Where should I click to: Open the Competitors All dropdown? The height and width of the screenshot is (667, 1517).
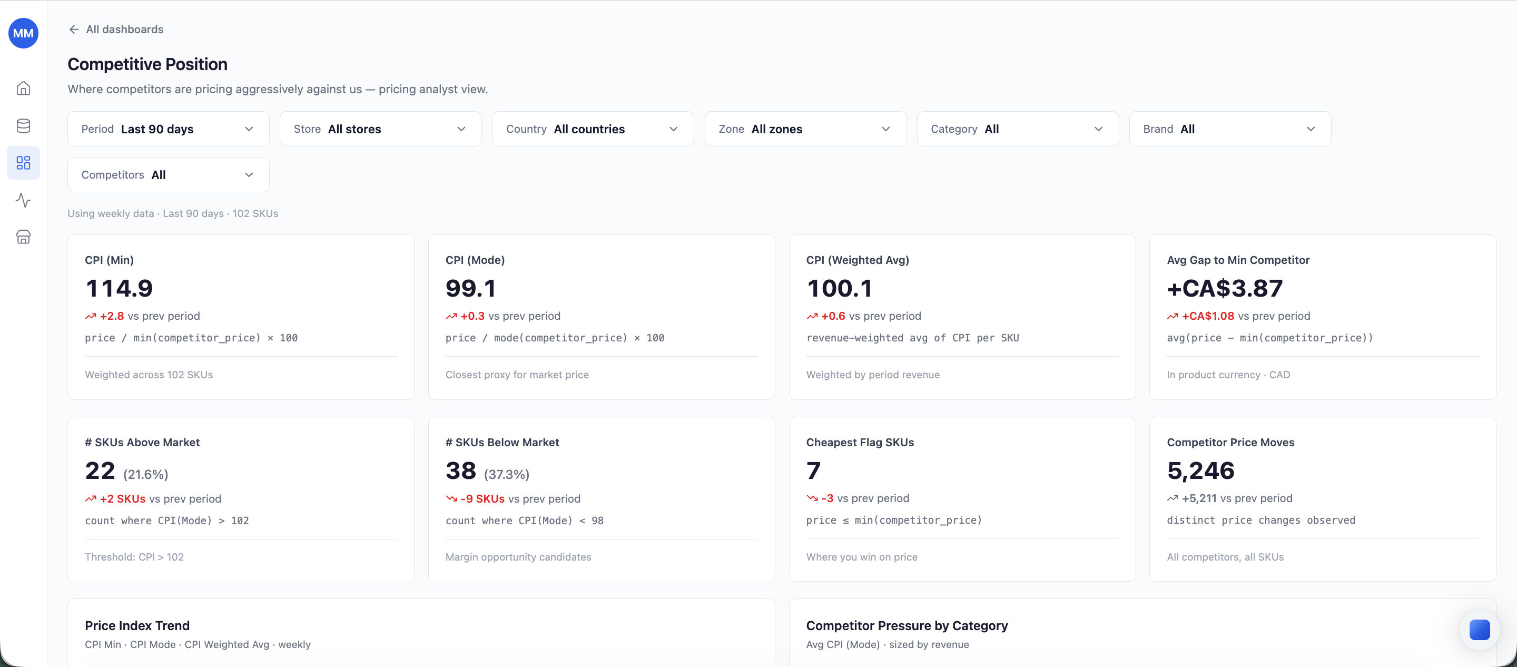(x=169, y=175)
